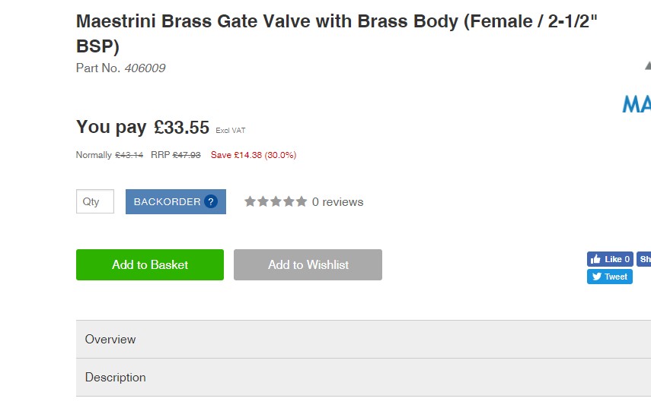Open the 0 reviews link
Image resolution: width=651 pixels, height=408 pixels.
337,202
